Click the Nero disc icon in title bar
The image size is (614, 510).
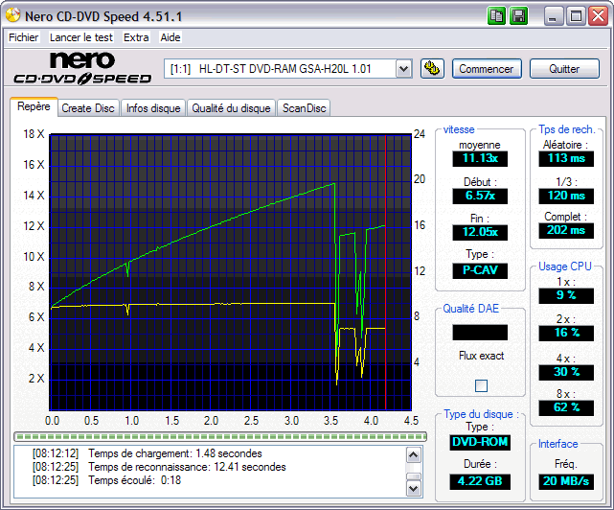click(x=12, y=15)
